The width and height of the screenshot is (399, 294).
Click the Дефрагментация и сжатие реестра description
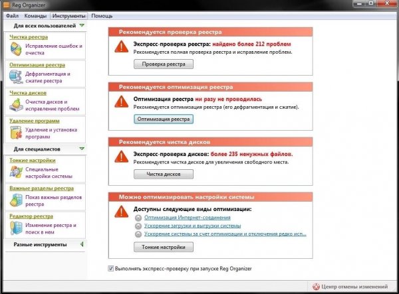[48, 77]
